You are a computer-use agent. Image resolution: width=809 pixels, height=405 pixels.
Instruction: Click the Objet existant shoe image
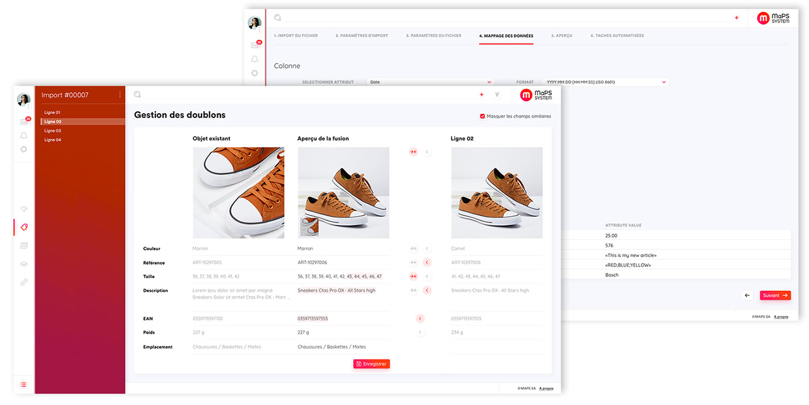click(238, 193)
